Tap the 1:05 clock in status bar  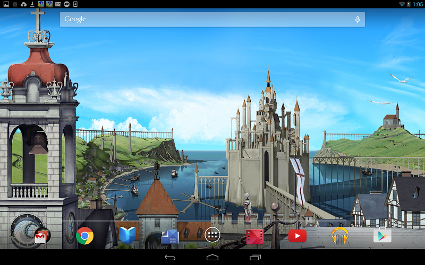pyautogui.click(x=418, y=4)
